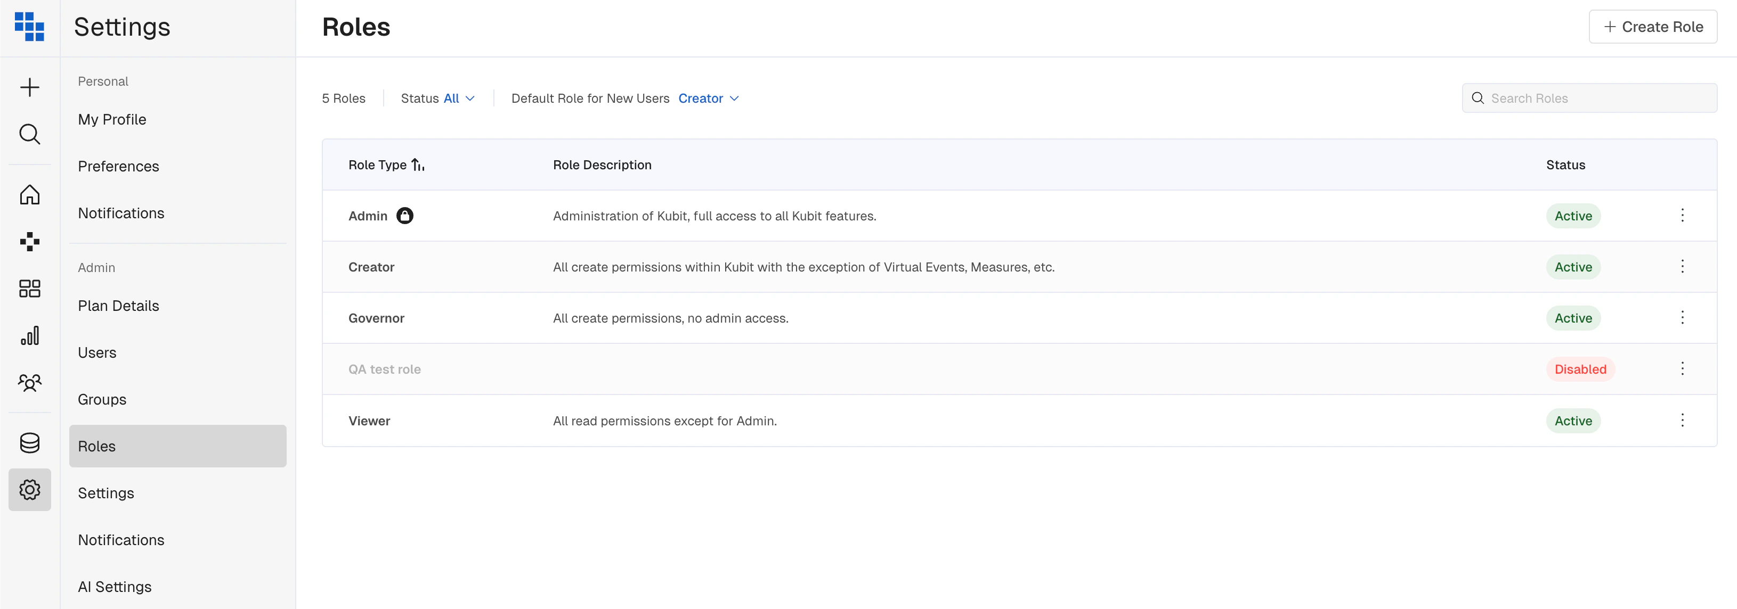Click the Kubit logo icon
Screen dimensions: 1737x609
(30, 27)
